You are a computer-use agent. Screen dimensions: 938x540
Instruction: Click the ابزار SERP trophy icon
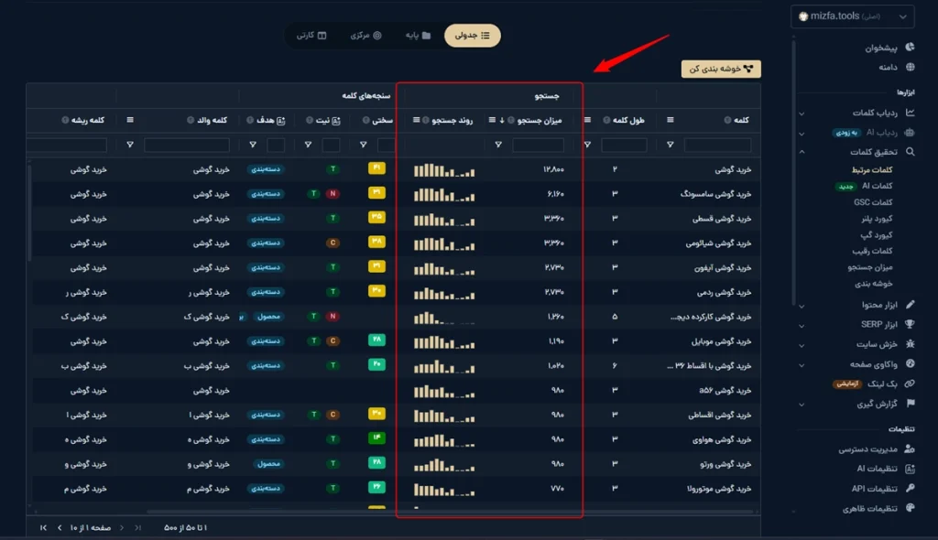coord(910,324)
